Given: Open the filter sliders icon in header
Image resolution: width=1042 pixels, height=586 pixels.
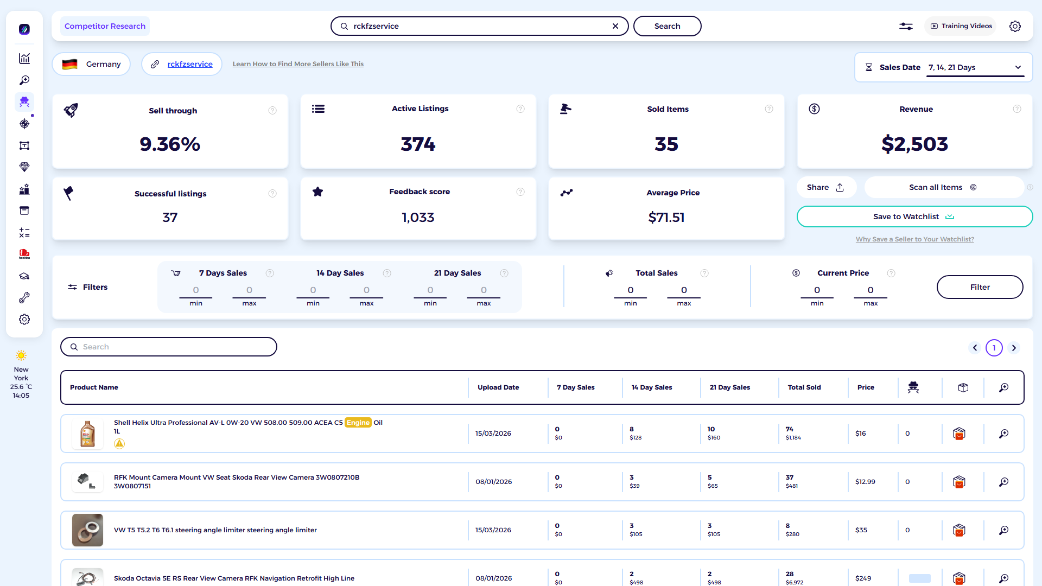Looking at the screenshot, I should [x=906, y=26].
